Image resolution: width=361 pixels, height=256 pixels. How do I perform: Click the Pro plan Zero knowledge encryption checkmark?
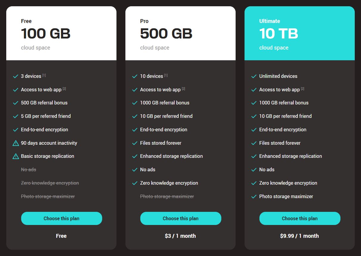pyautogui.click(x=135, y=183)
